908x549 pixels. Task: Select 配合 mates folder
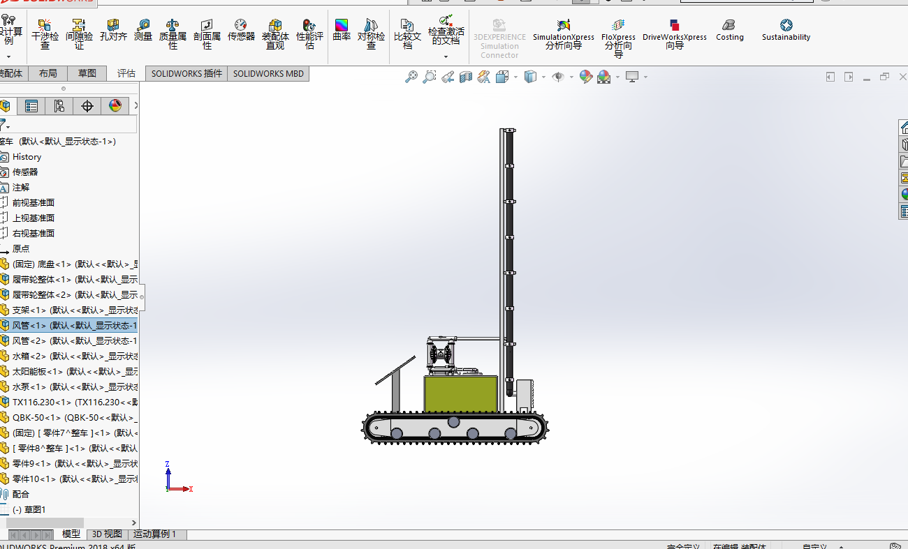[x=21, y=495]
